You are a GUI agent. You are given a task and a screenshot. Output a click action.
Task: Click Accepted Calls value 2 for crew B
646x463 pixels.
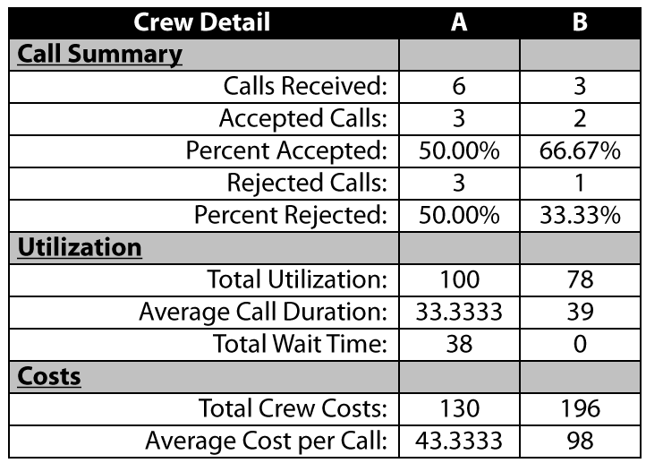click(580, 119)
